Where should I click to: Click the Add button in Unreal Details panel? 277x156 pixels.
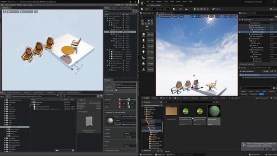(265, 71)
